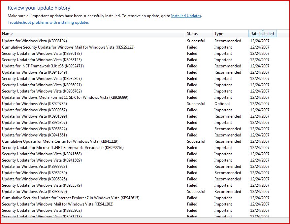Select Update for .NET Framework 3.0: x86 (KB932471)
Viewport: 290px width, 224px height.
43,66
